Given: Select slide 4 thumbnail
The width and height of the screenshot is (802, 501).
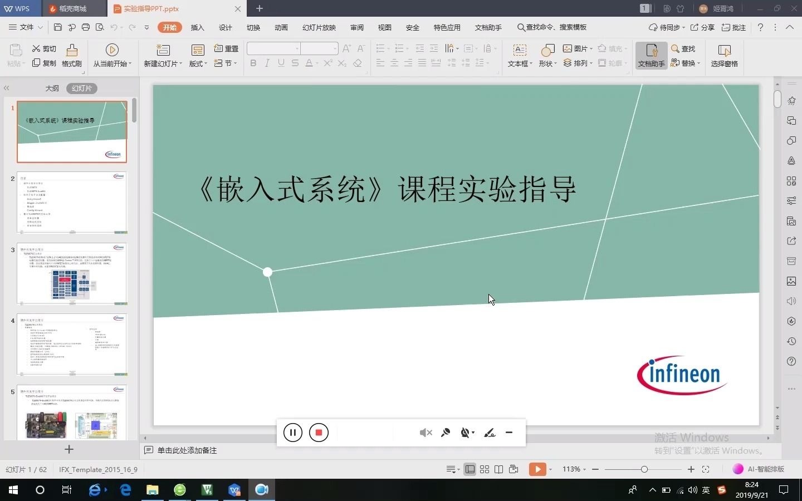Looking at the screenshot, I should 72,345.
